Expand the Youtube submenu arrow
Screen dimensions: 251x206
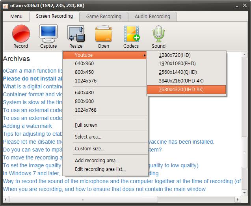(144, 56)
